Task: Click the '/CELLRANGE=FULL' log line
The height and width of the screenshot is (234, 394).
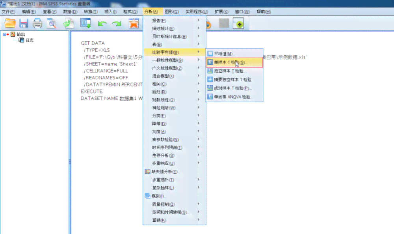Action: point(106,71)
